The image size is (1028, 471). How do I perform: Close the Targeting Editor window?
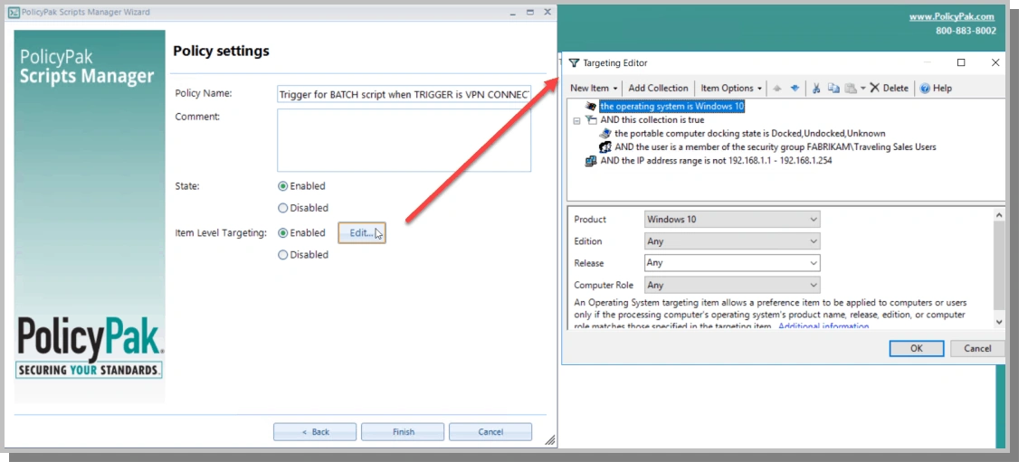(x=995, y=63)
